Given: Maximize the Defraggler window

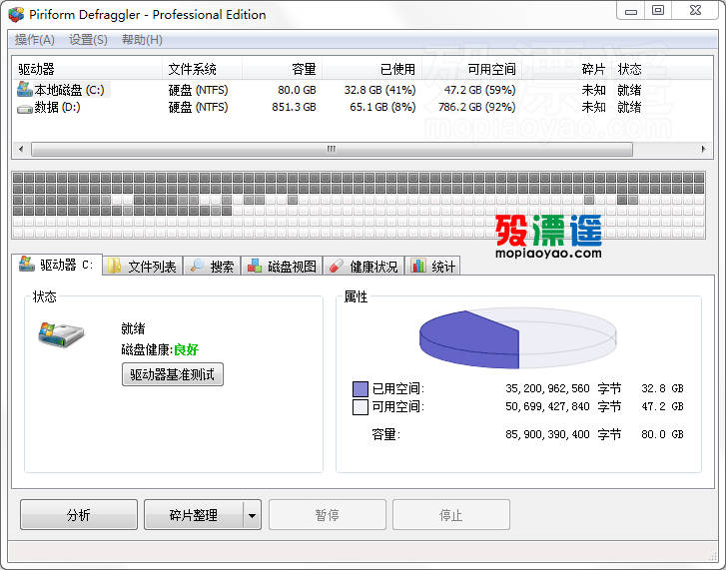Looking at the screenshot, I should [658, 11].
